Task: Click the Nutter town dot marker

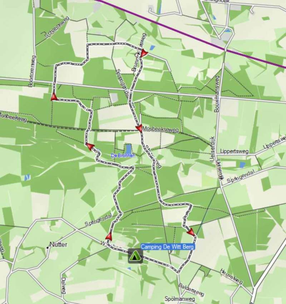Action: click(x=48, y=247)
